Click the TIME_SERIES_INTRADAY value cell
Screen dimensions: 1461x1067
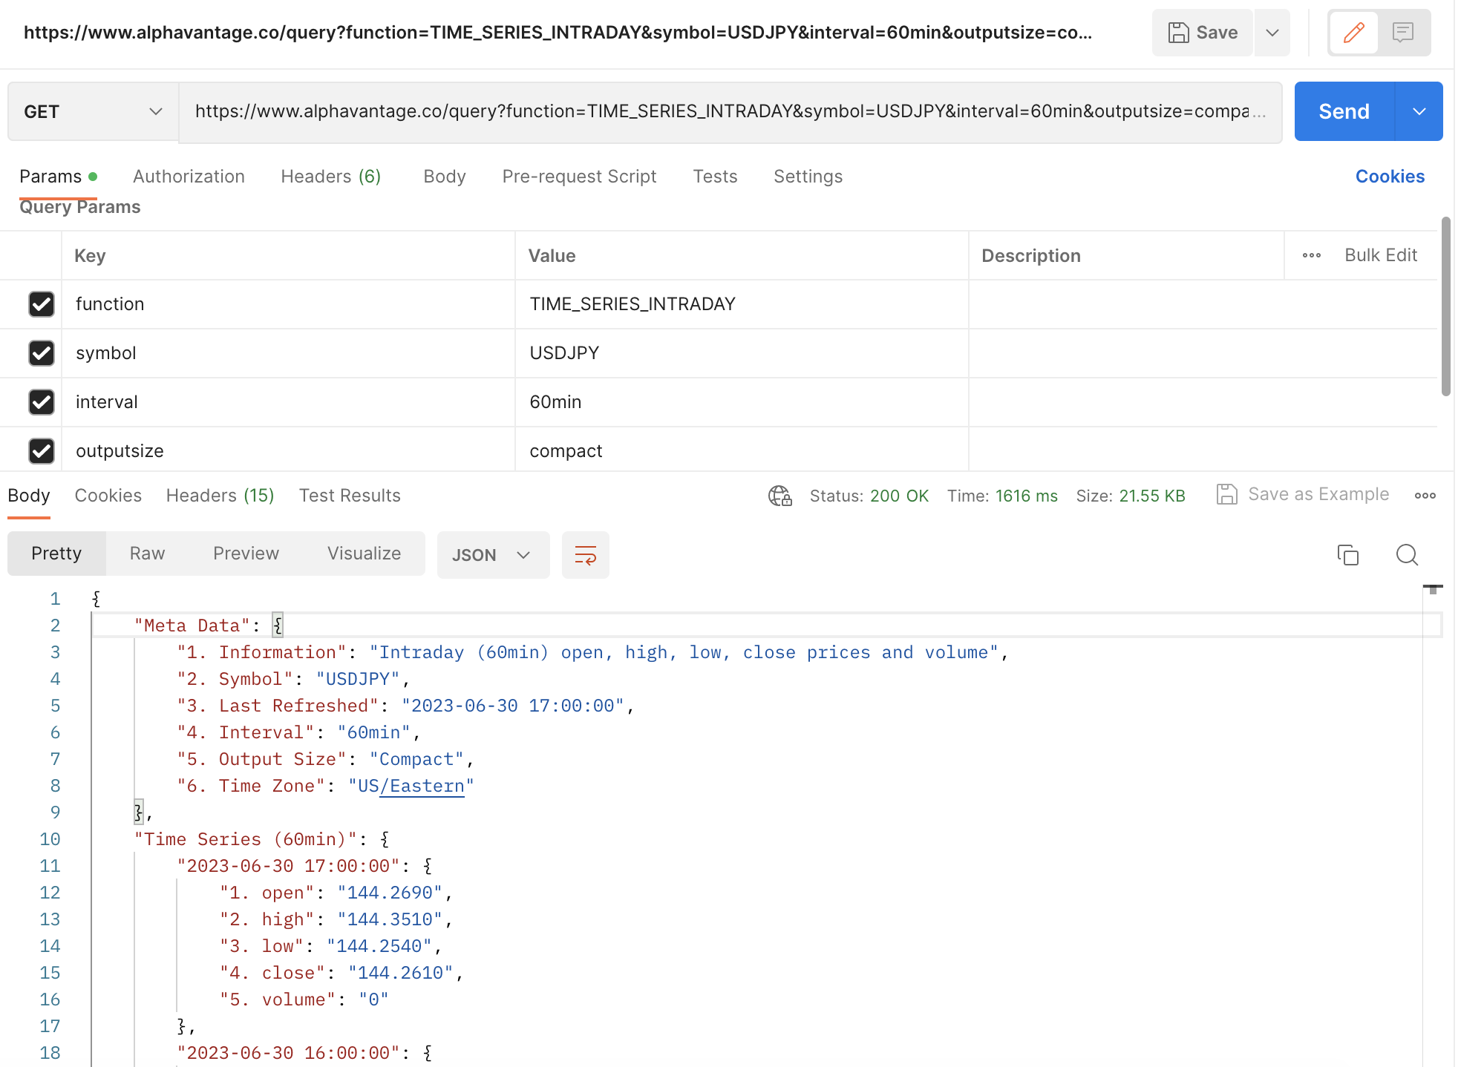(742, 304)
